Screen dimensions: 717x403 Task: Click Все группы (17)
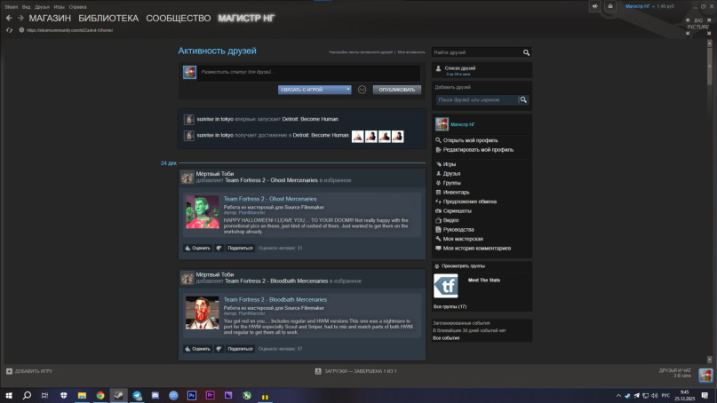[x=450, y=306]
